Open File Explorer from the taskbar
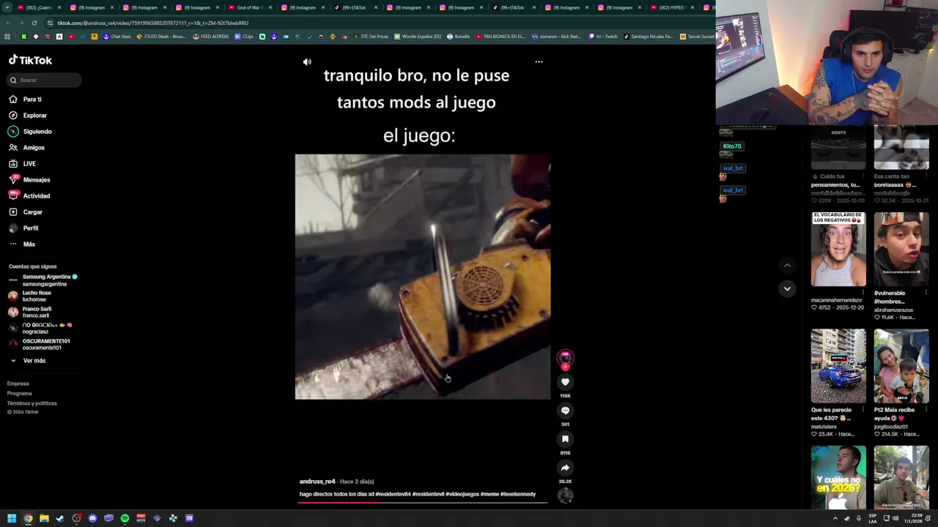This screenshot has width=938, height=527. (x=44, y=518)
